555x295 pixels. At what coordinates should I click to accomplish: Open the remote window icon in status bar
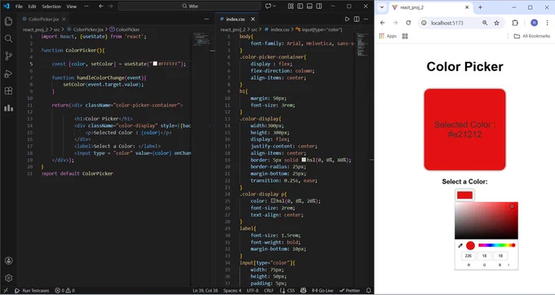tap(6, 290)
